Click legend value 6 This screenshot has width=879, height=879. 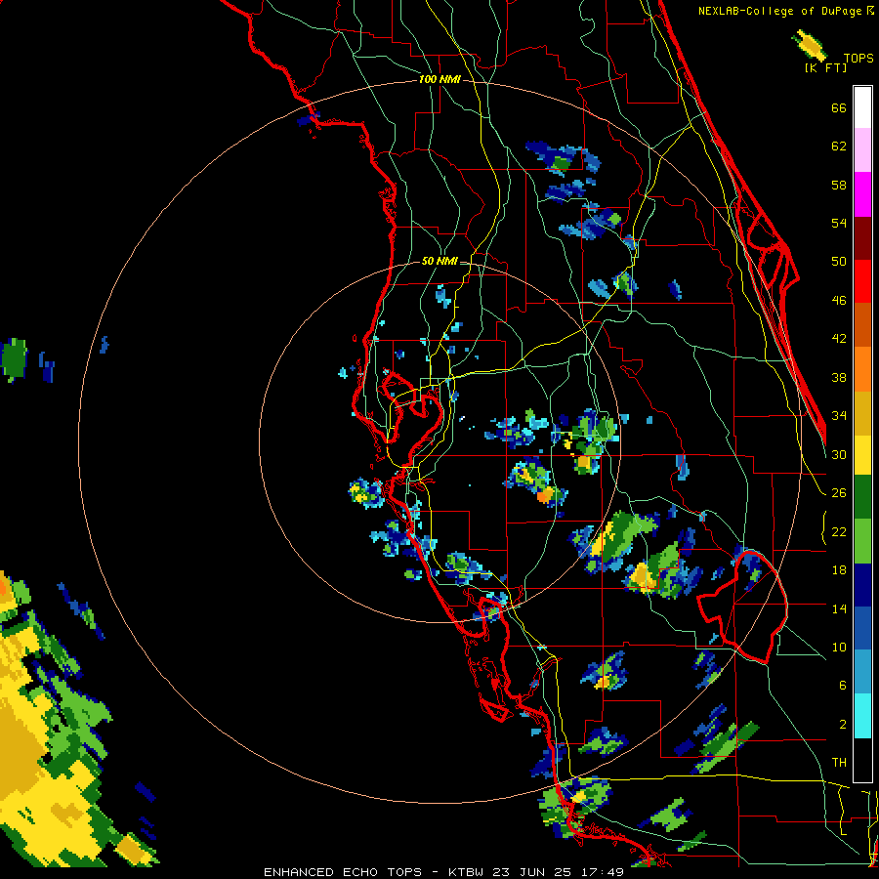(x=843, y=686)
